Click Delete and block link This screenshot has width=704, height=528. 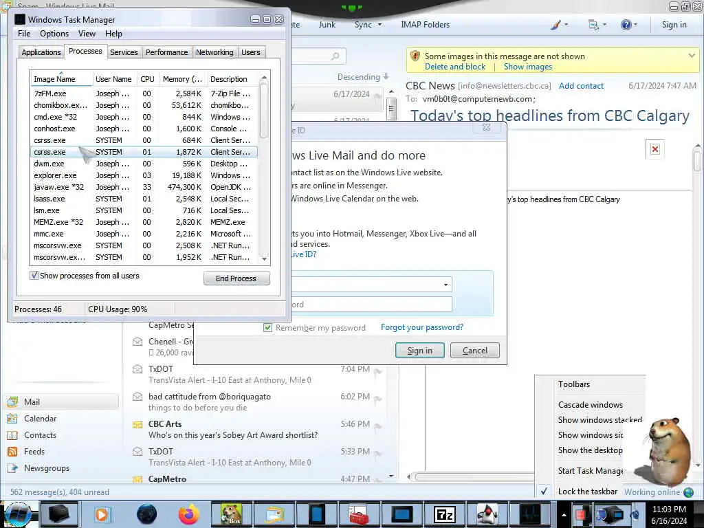point(455,67)
